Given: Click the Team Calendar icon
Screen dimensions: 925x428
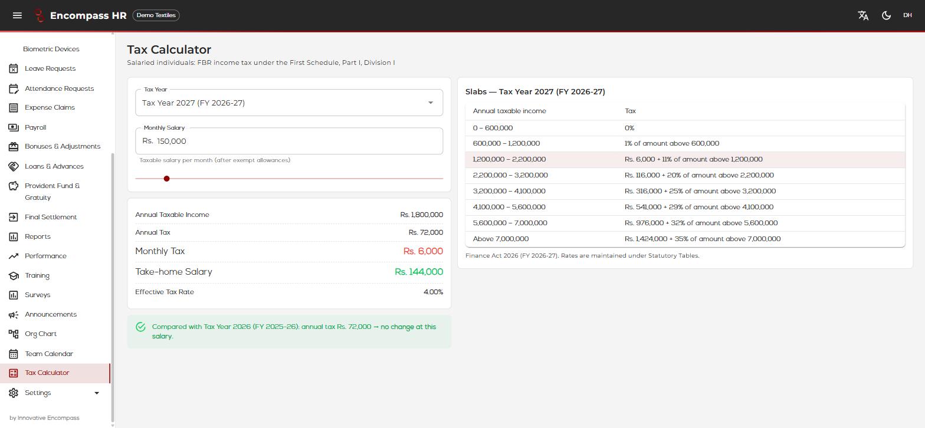Looking at the screenshot, I should click(x=14, y=354).
